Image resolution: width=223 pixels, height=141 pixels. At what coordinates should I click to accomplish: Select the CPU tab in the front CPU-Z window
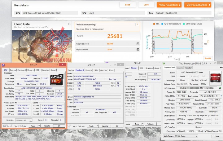pos(6,70)
